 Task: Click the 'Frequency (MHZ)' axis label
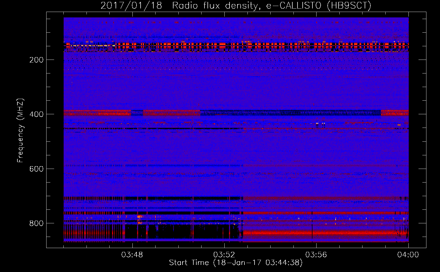[20, 130]
